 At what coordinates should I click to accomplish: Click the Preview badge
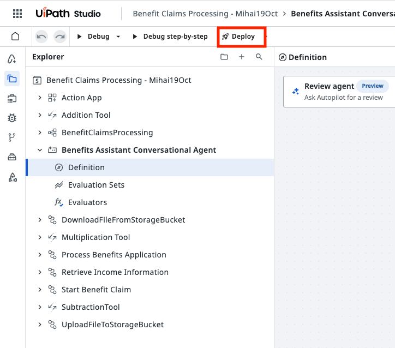point(372,86)
